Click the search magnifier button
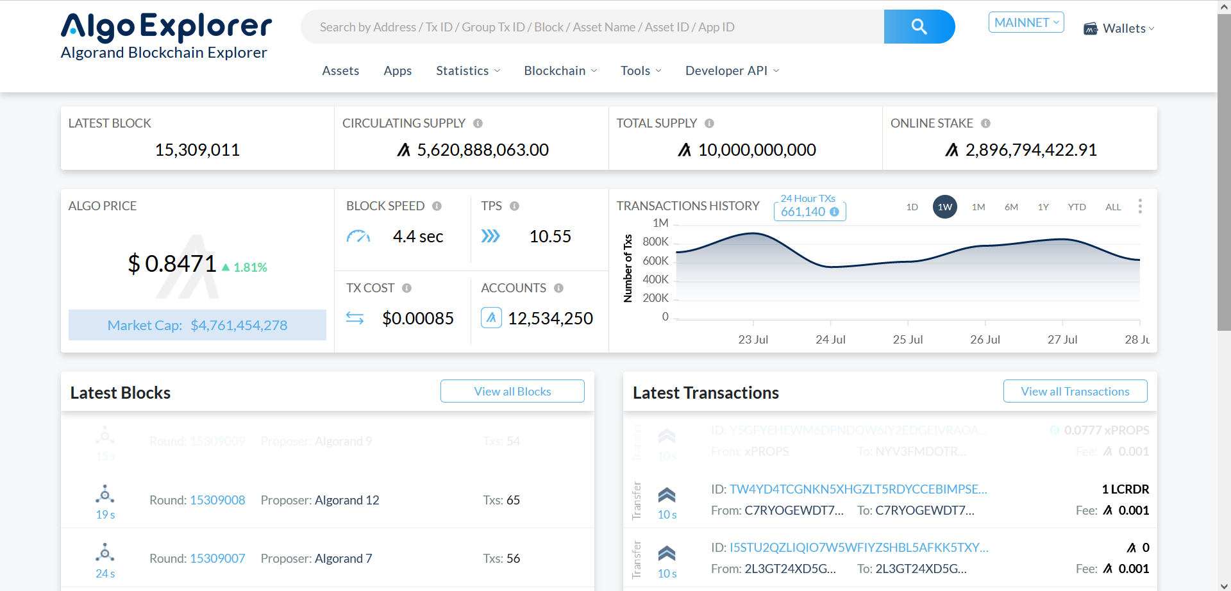The width and height of the screenshot is (1231, 591). click(x=919, y=27)
